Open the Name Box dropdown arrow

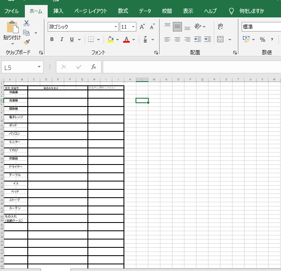coord(39,67)
